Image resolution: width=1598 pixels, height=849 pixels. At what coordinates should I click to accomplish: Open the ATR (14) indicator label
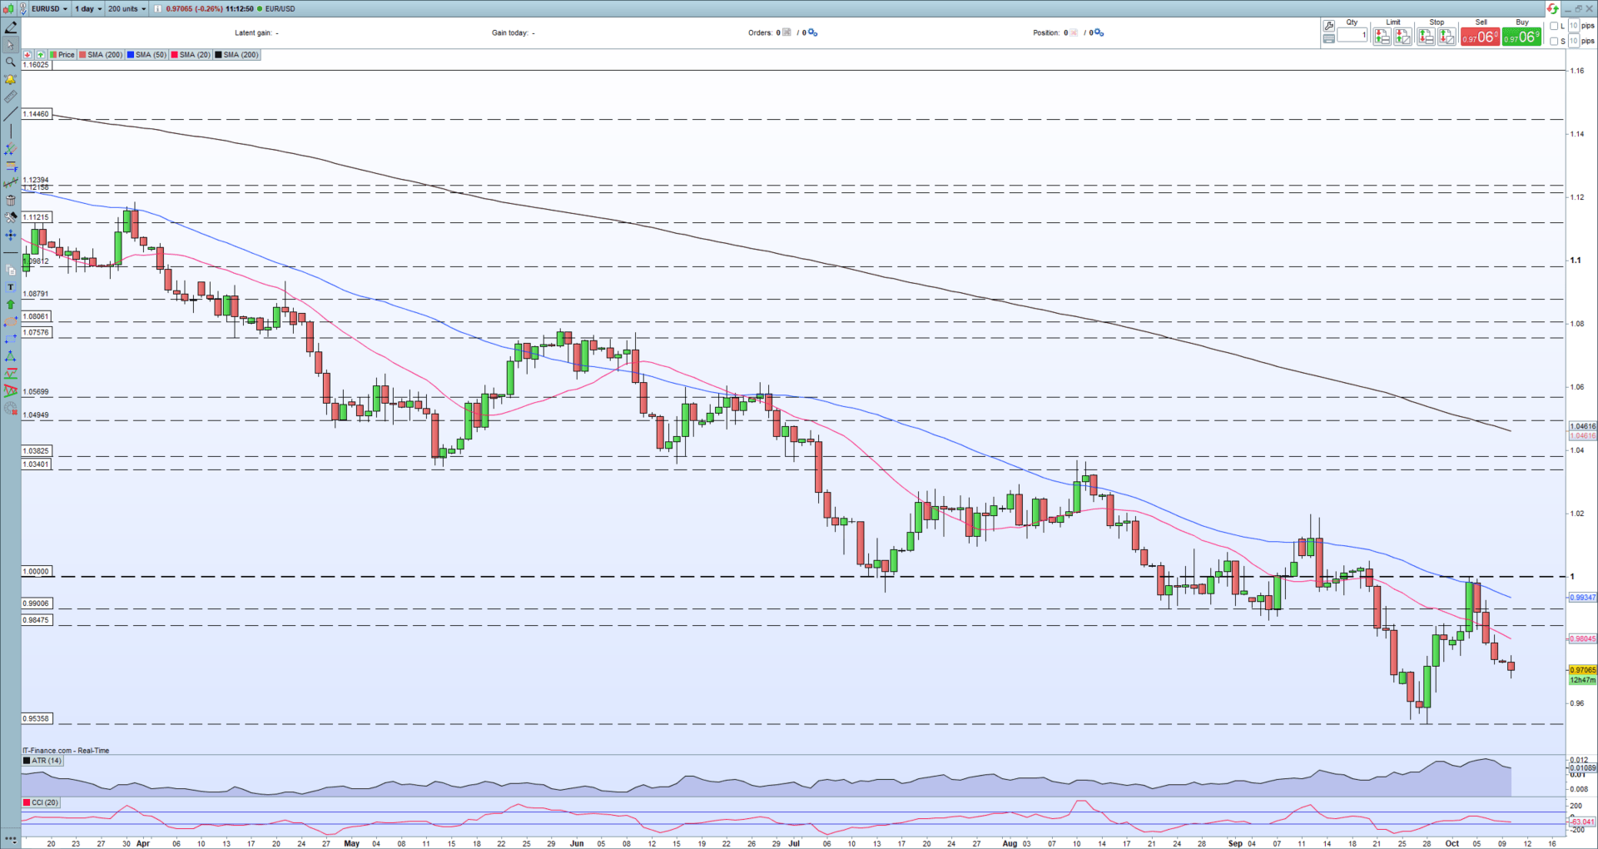click(42, 761)
